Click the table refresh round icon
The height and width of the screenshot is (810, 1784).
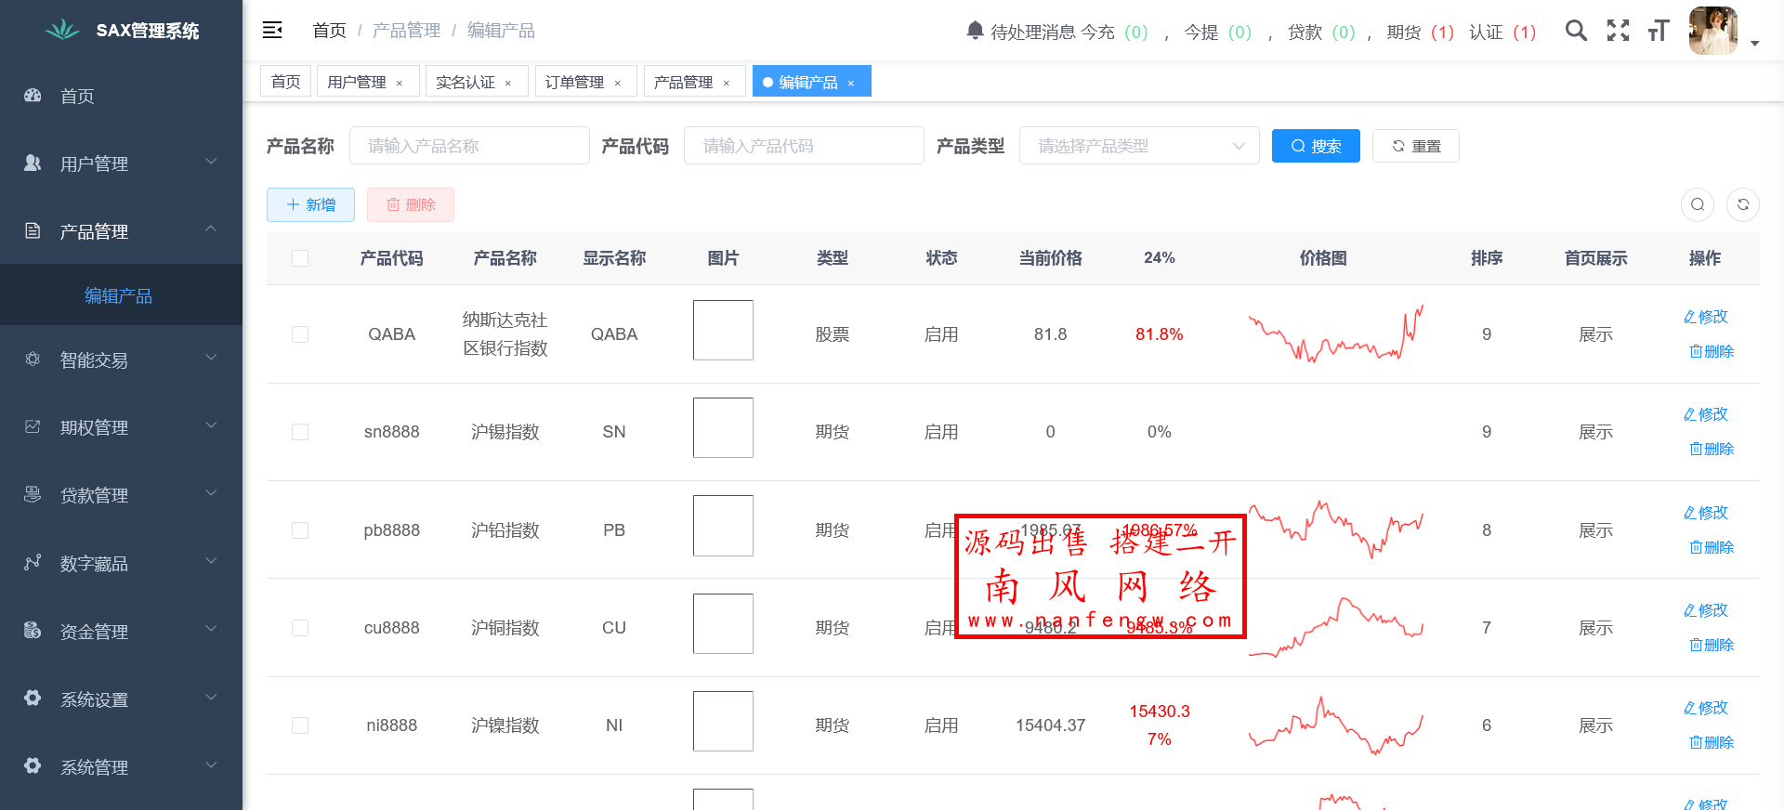coord(1742,204)
